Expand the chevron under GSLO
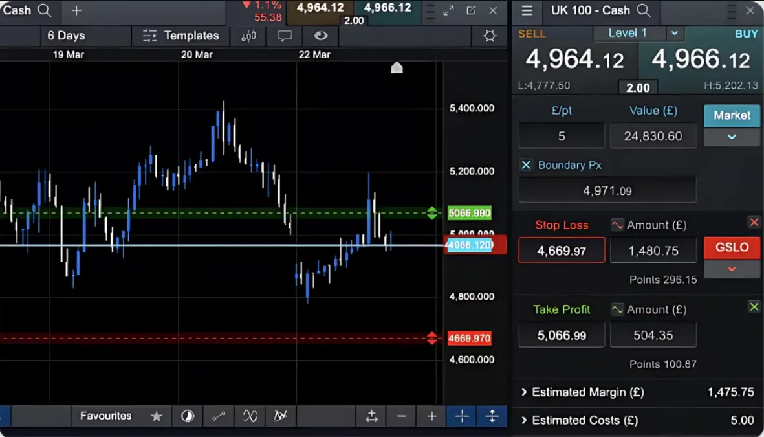The height and width of the screenshot is (437, 764). 732,269
